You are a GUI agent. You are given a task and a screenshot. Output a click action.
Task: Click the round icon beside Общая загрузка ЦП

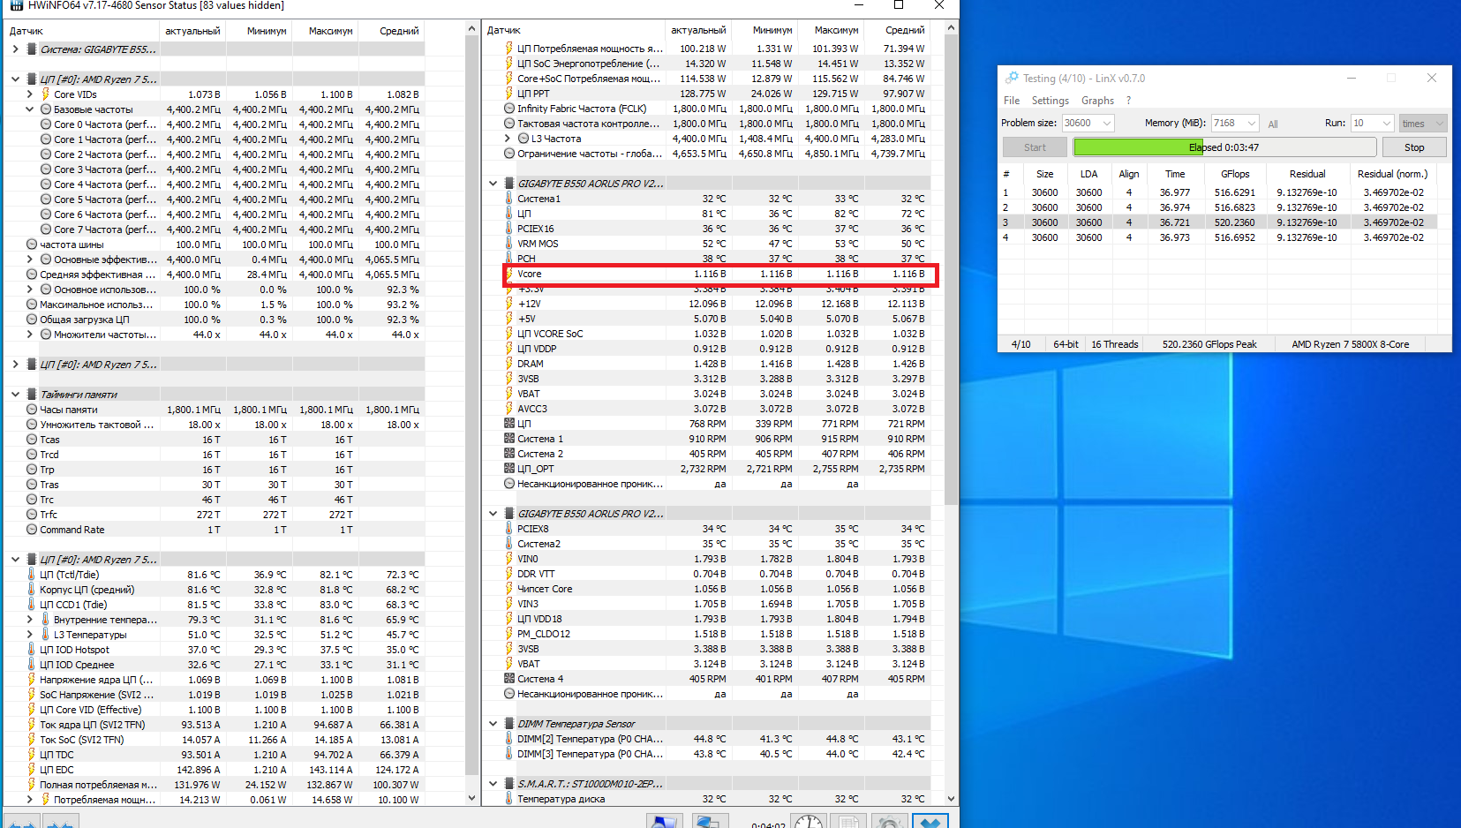(x=32, y=320)
